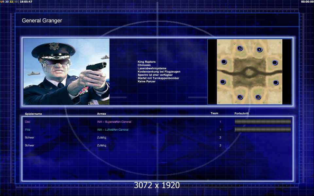Click the desert minimap preview
314x196 pixels.
click(250, 72)
